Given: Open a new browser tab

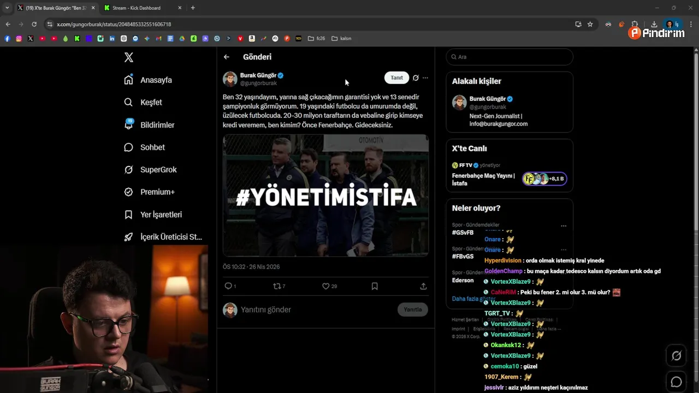Looking at the screenshot, I should click(193, 8).
